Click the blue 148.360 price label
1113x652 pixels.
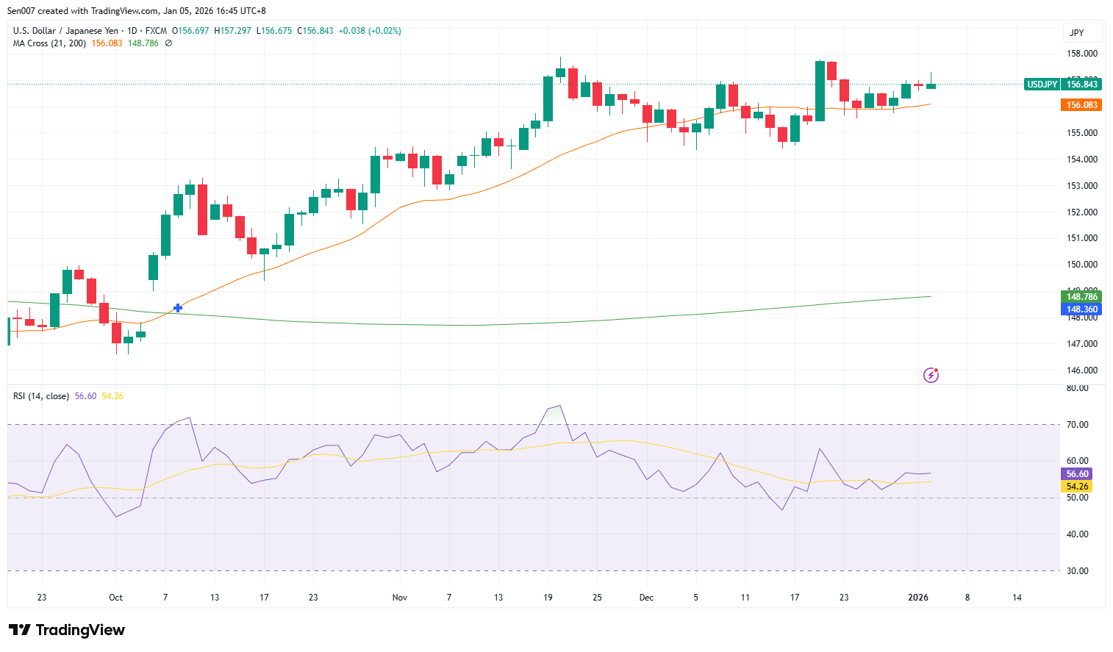pos(1081,309)
